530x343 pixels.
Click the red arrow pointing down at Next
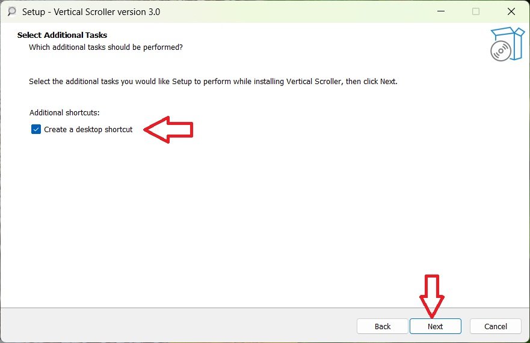(432, 296)
